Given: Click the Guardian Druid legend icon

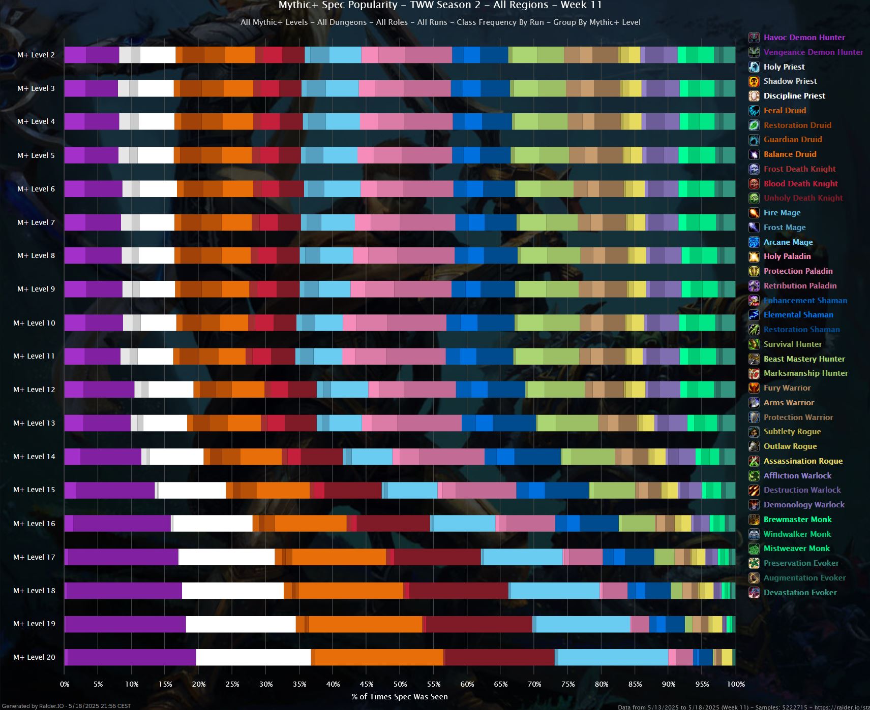Looking at the screenshot, I should (754, 140).
